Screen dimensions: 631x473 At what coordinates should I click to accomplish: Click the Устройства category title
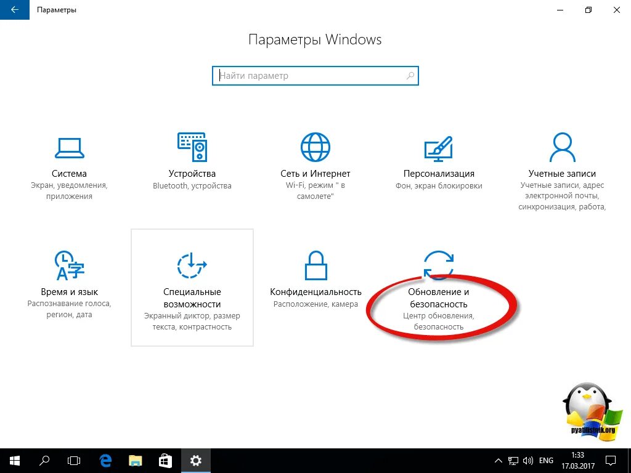pos(192,173)
